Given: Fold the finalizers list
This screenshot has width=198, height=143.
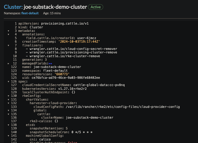Looking at the screenshot, I should pos(9,45).
